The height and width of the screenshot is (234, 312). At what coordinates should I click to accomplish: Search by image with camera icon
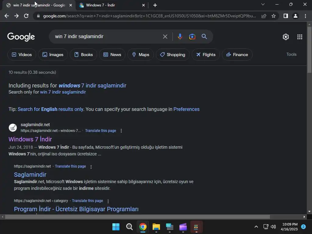[192, 37]
